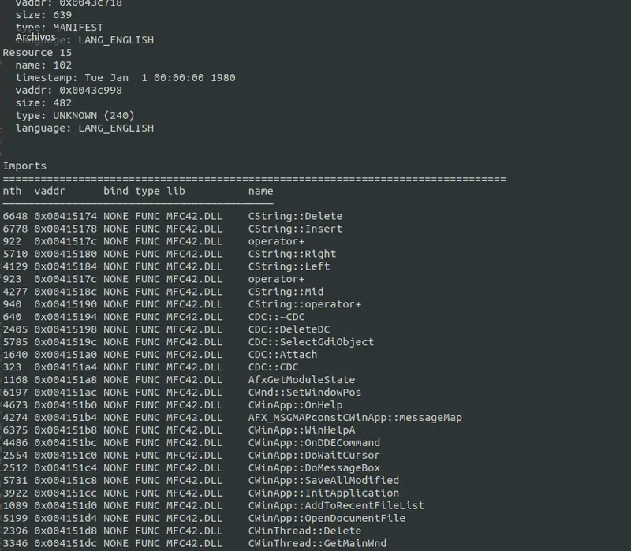Click the Archivos tooltip label

pyautogui.click(x=35, y=37)
